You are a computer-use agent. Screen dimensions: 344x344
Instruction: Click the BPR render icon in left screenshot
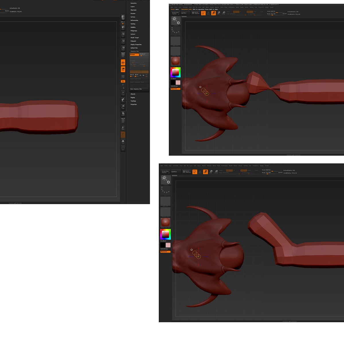pos(123,17)
